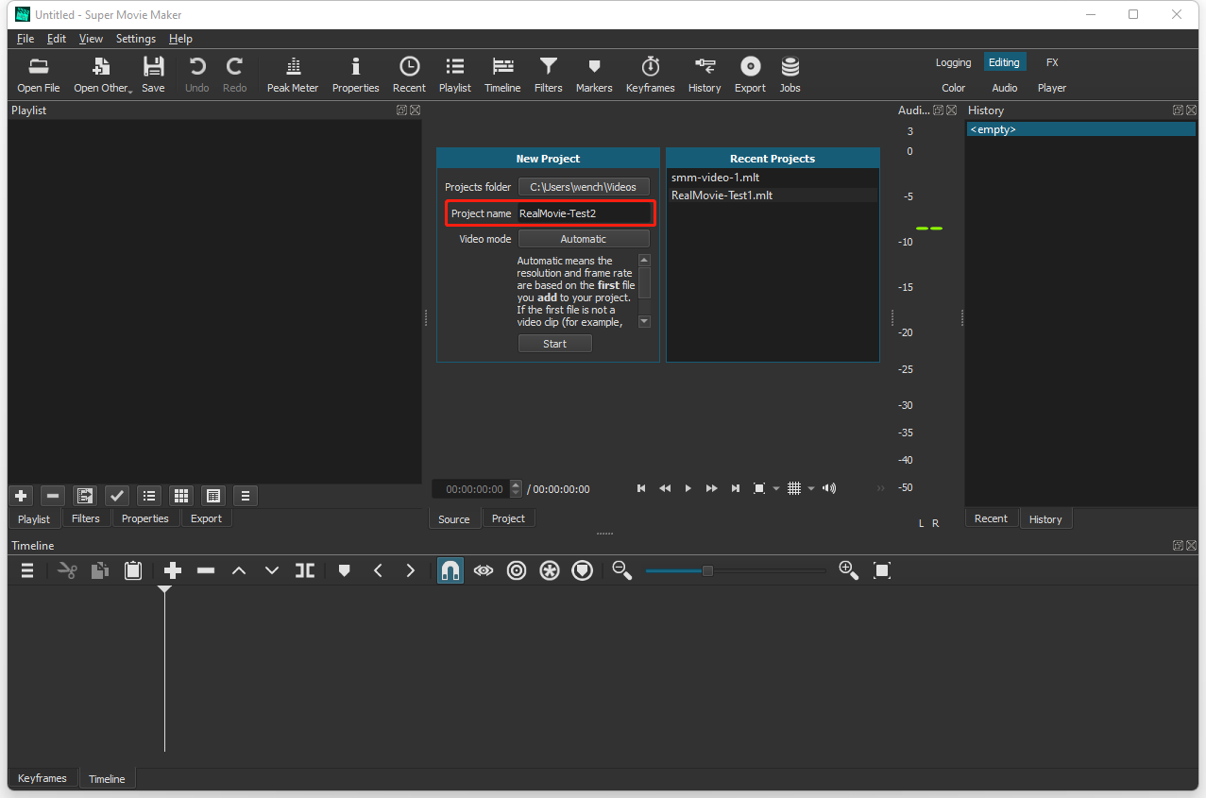
Task: Show the Markers panel
Action: (x=593, y=74)
